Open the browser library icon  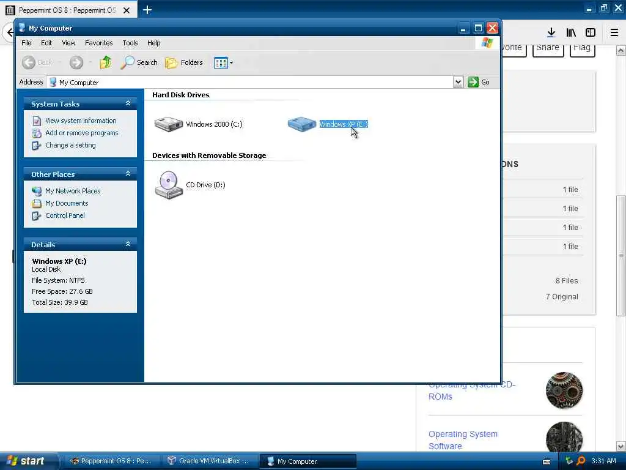(571, 32)
